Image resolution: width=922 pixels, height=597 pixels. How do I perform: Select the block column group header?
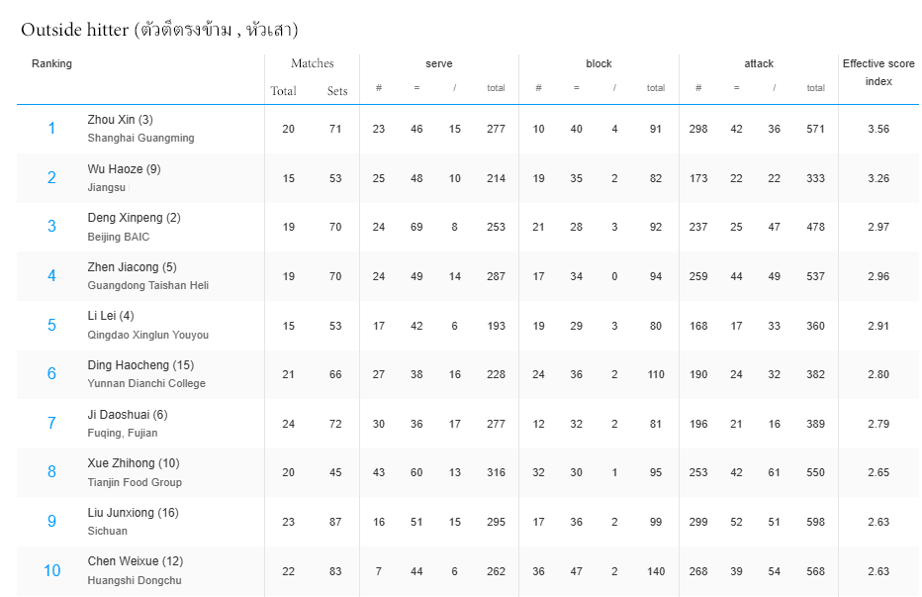pos(599,63)
